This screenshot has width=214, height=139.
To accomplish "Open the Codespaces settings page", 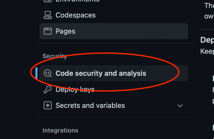I will click(75, 15).
